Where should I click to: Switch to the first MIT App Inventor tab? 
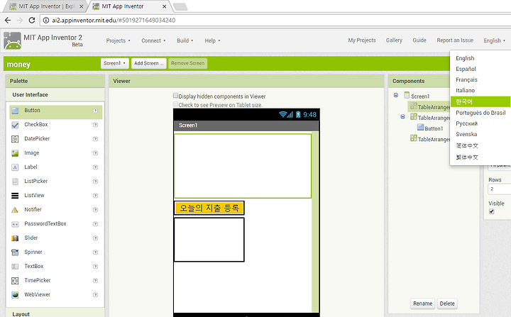[45, 6]
